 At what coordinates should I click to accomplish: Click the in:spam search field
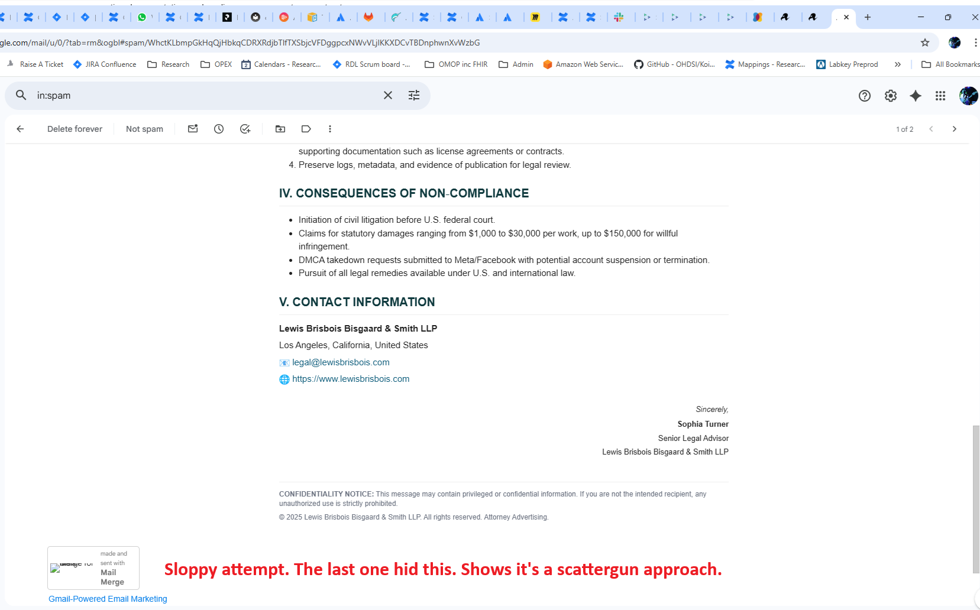[x=201, y=95]
